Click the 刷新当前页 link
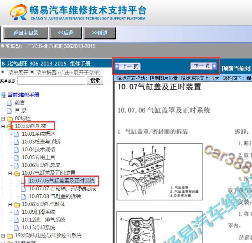 [236, 68]
